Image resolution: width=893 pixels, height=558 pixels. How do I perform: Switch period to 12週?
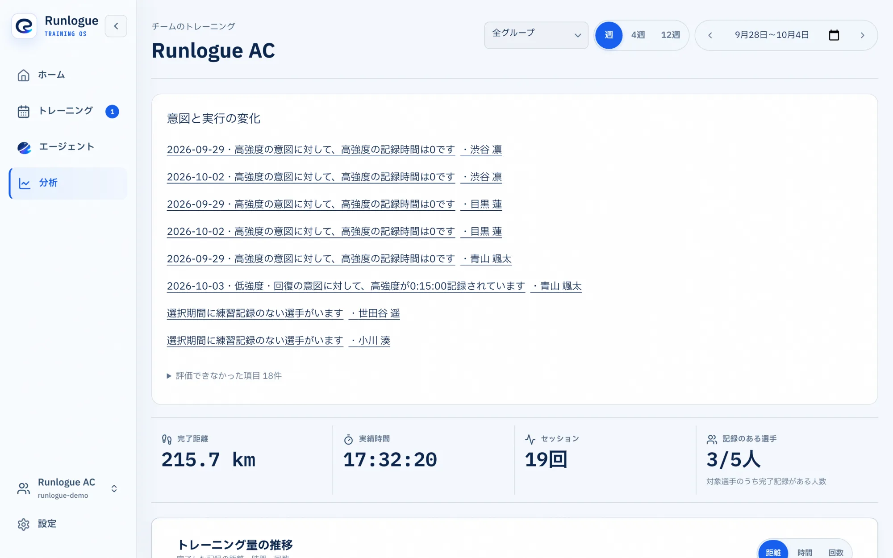(670, 35)
